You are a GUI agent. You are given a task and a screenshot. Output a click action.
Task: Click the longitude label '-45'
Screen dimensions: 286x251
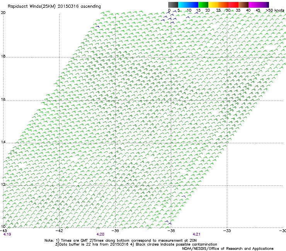[3, 231]
